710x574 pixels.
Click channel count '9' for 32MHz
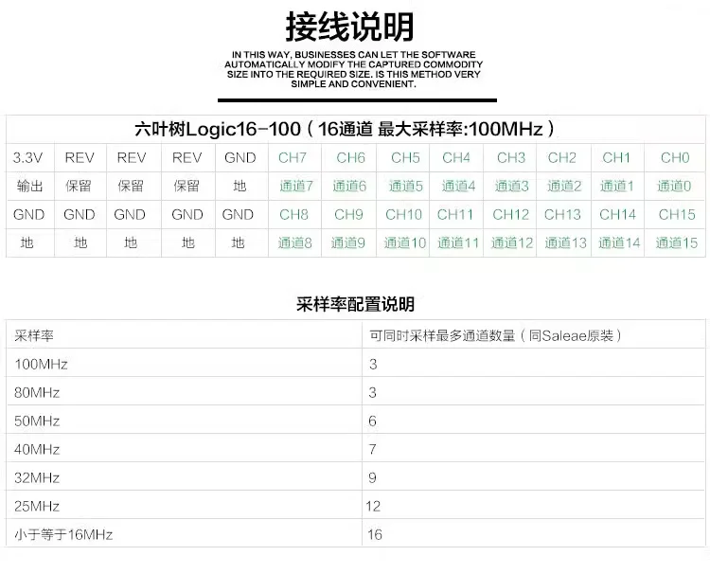tap(372, 478)
